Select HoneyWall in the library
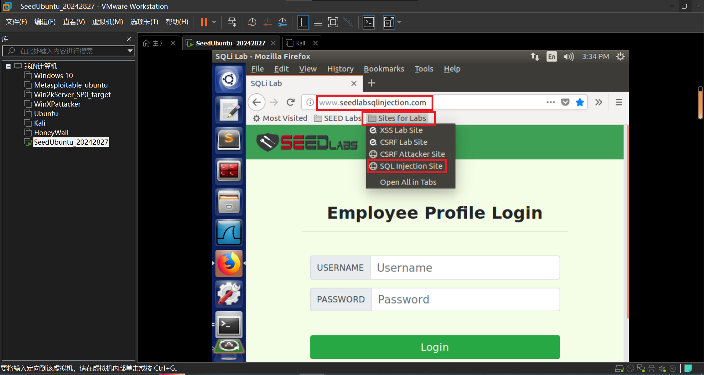 pyautogui.click(x=51, y=133)
